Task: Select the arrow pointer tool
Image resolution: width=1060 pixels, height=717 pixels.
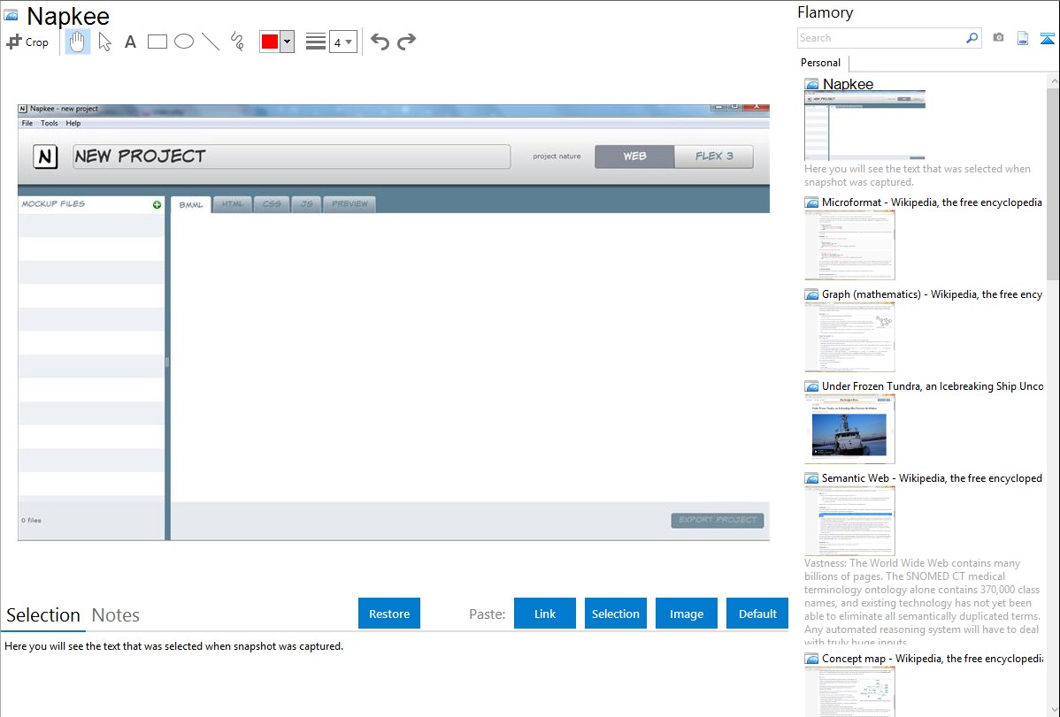Action: point(104,42)
